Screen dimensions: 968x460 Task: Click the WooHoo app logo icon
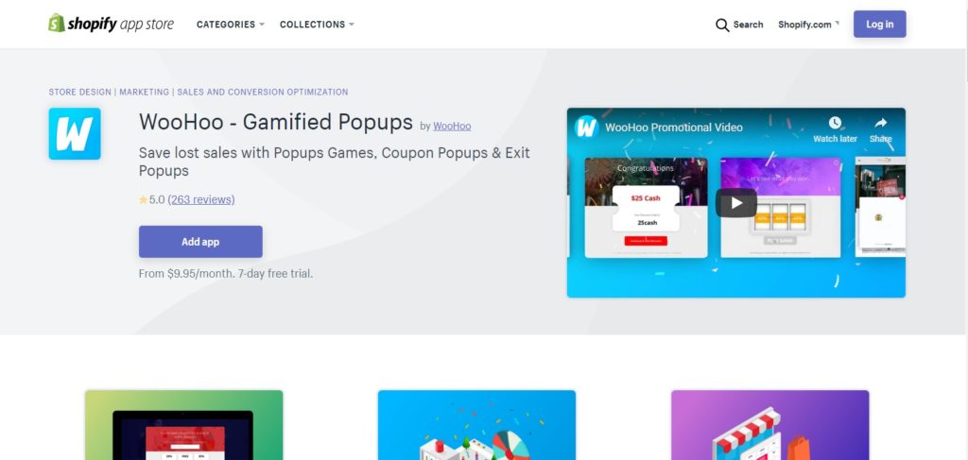pos(75,134)
